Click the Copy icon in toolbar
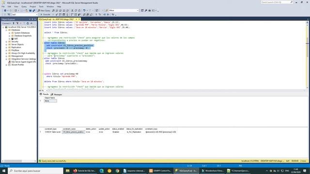Viewport: 310px width, 174px height. pyautogui.click(x=76, y=11)
